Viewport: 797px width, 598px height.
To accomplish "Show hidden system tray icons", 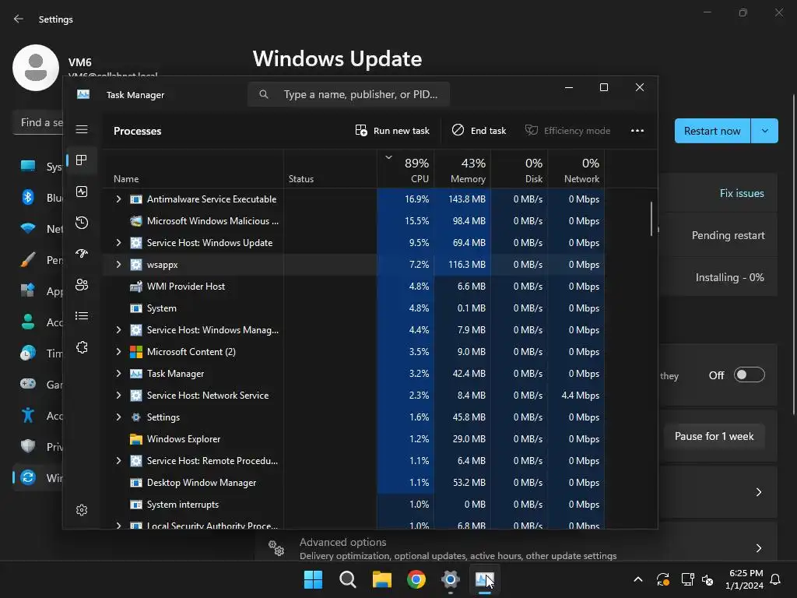I will tap(638, 579).
